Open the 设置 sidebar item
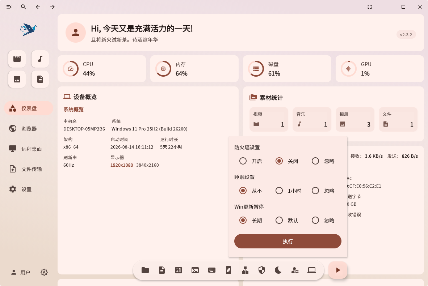The height and width of the screenshot is (286, 428). click(x=28, y=189)
